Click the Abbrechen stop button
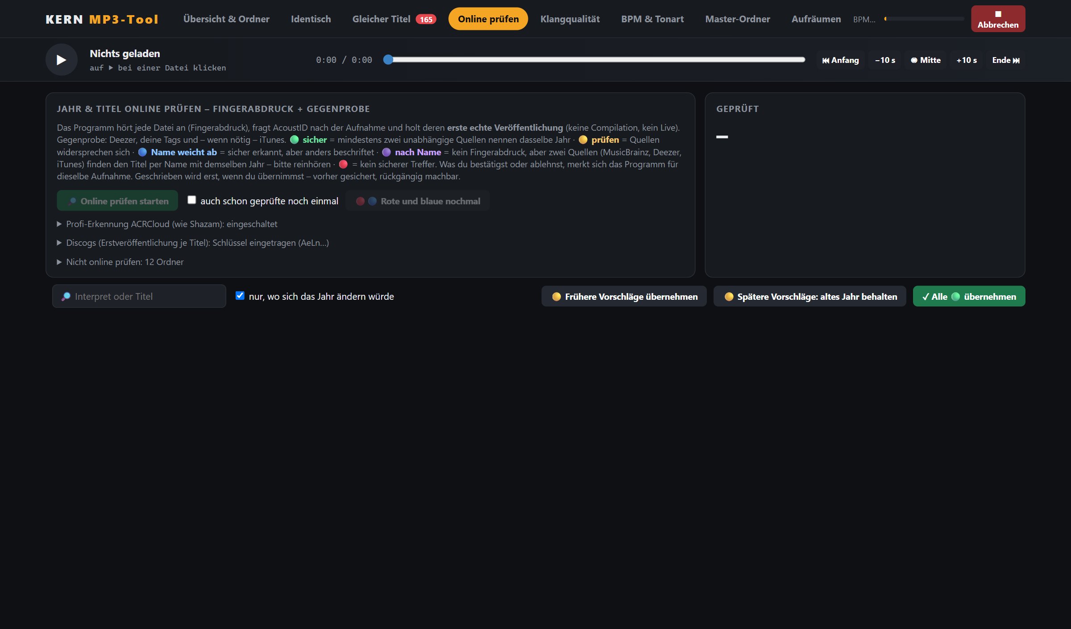Image resolution: width=1071 pixels, height=629 pixels. pos(998,19)
